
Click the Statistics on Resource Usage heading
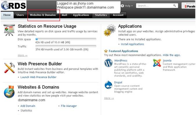[x=47, y=26]
